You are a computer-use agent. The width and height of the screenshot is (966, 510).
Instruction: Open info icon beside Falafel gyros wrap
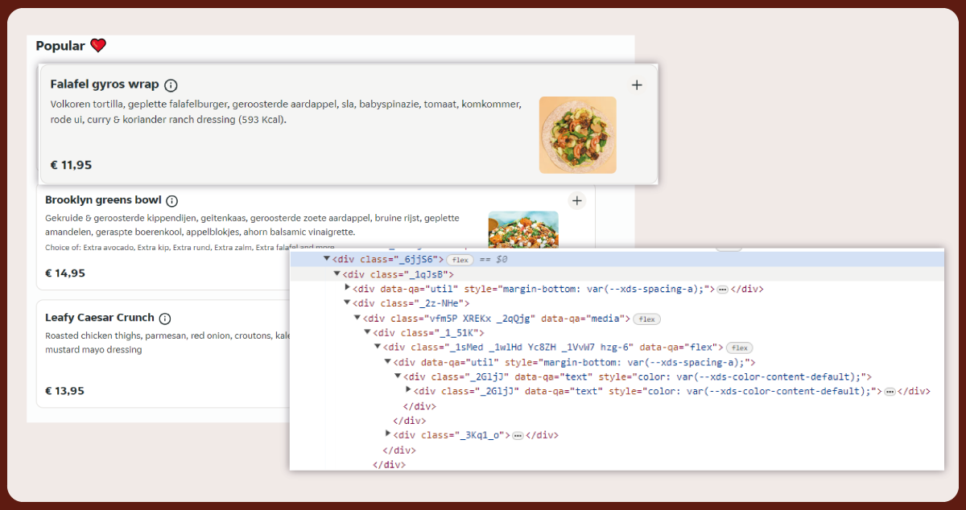tap(171, 85)
